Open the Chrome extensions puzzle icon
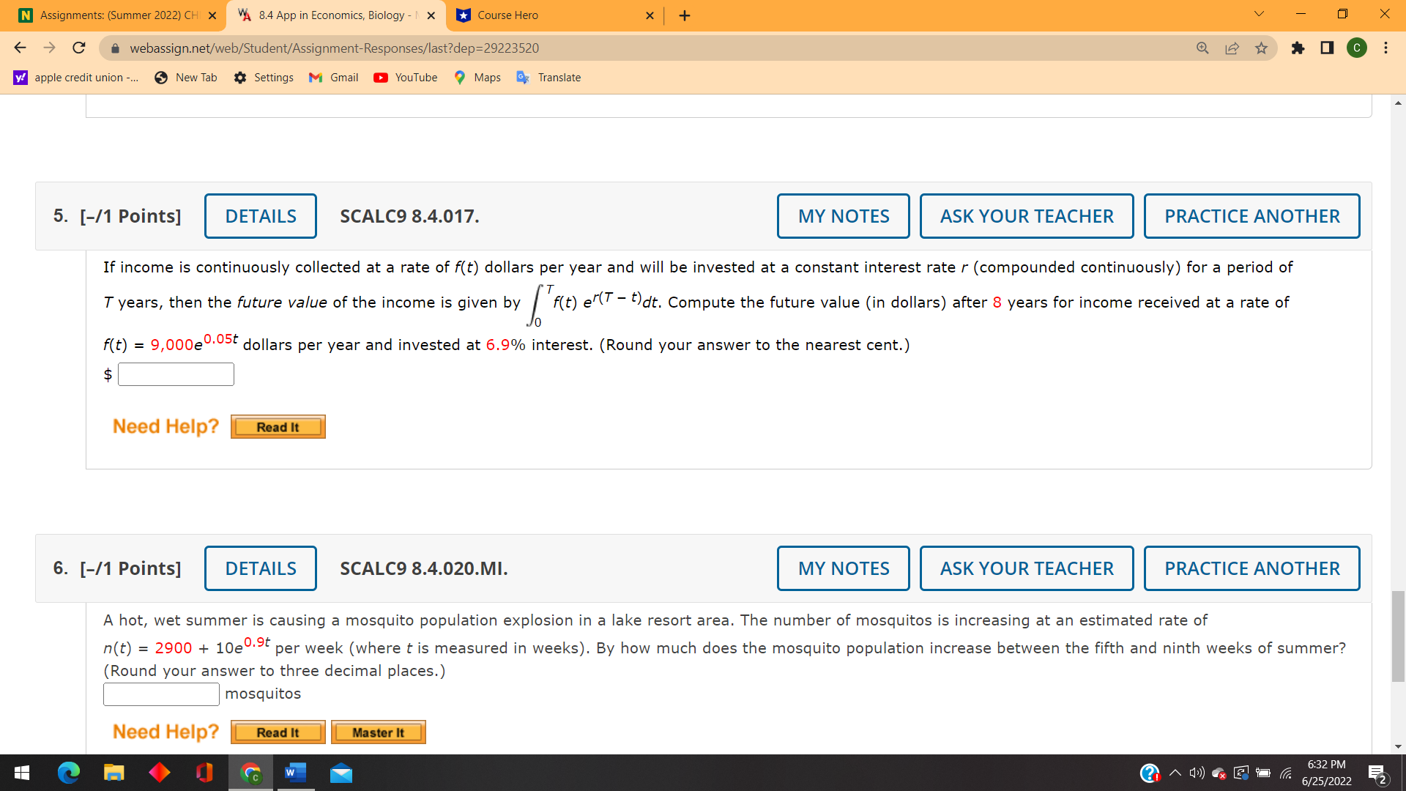The height and width of the screenshot is (791, 1406). pyautogui.click(x=1299, y=48)
